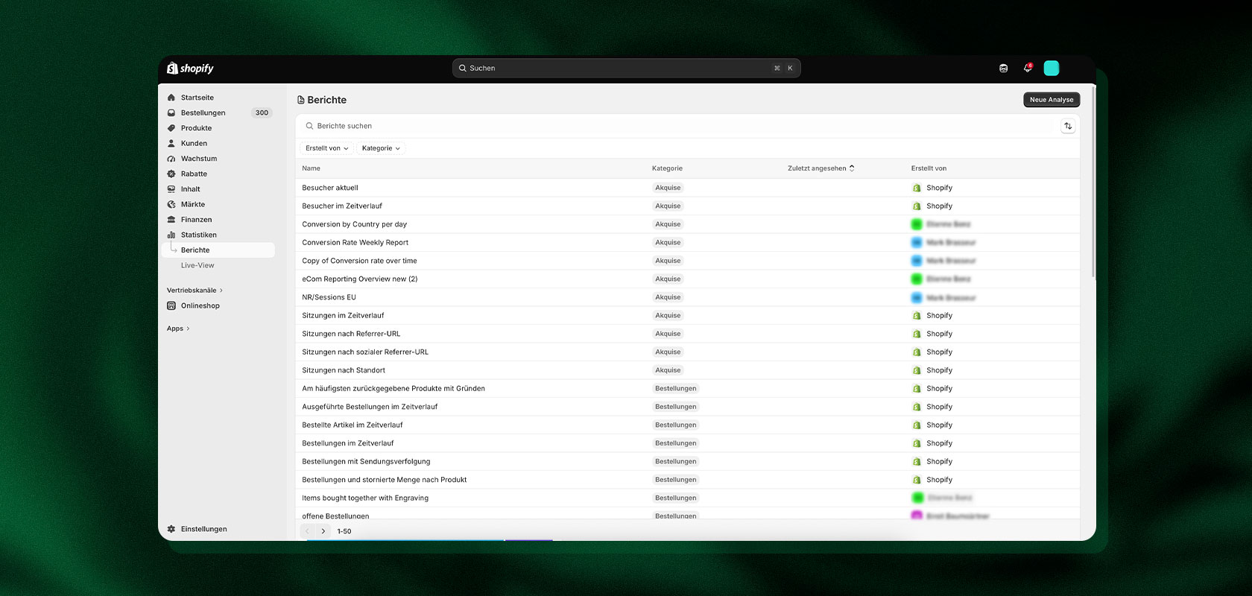Open Copy of Conversion rate over time

(359, 261)
